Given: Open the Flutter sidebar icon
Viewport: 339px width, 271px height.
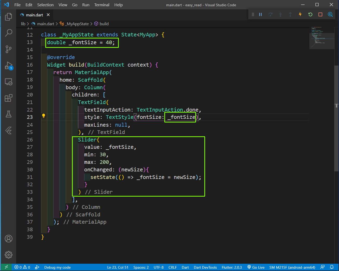Looking at the screenshot, I should point(9,130).
